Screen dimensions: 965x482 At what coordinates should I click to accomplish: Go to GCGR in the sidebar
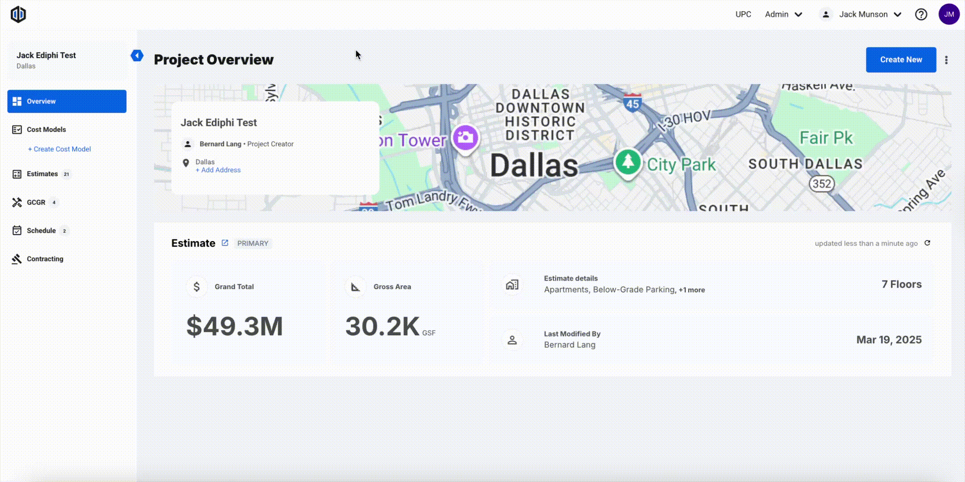coord(36,203)
